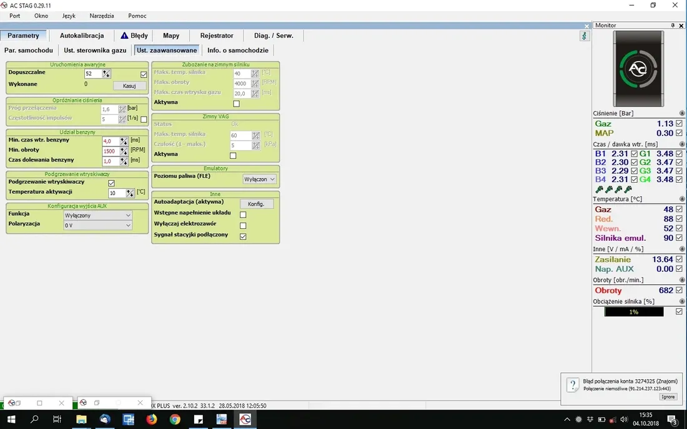Click the Konfig. autoadaptation button
The width and height of the screenshot is (687, 429).
coord(256,204)
